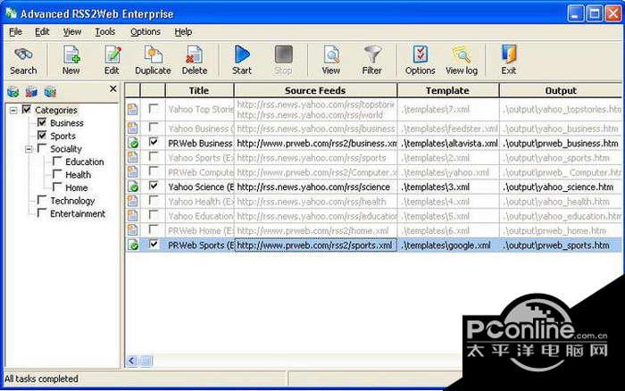
Task: Sort by the Template column header
Action: pos(447,90)
